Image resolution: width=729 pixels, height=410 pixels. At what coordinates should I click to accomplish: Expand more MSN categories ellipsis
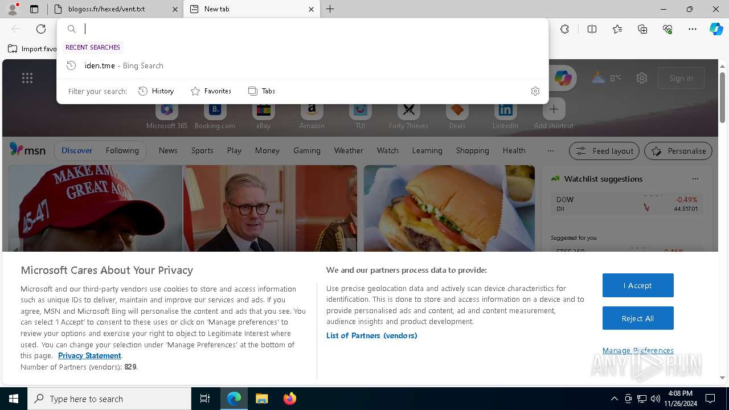click(550, 150)
